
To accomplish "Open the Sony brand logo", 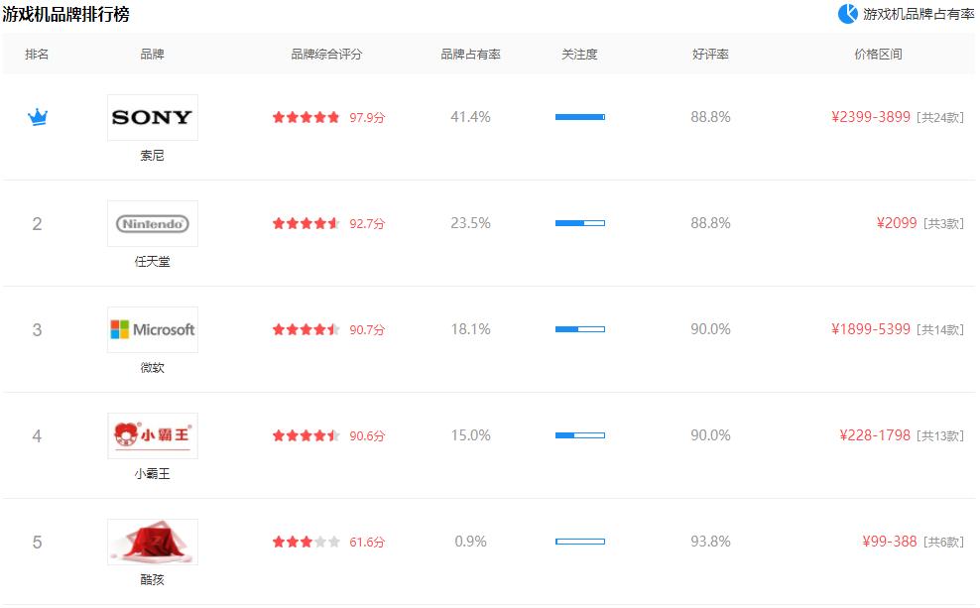I will pos(152,117).
